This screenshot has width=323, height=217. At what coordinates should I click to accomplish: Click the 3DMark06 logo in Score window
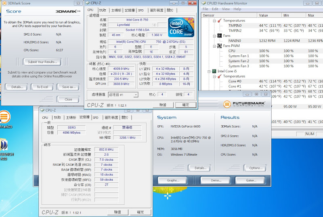[x=68, y=11]
